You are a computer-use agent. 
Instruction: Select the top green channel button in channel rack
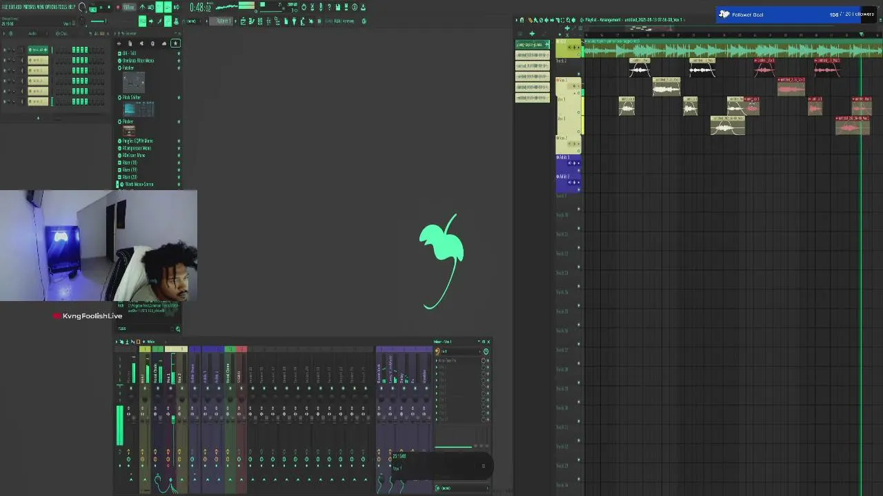(x=38, y=50)
